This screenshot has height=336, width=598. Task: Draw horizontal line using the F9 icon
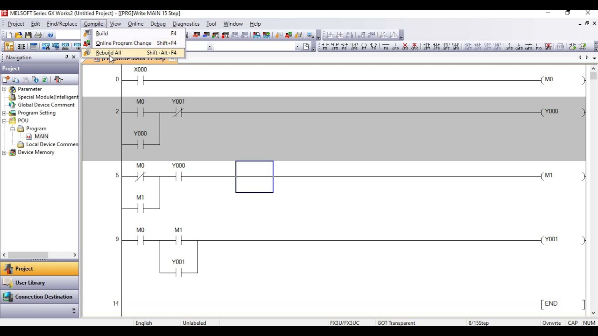coord(386,47)
